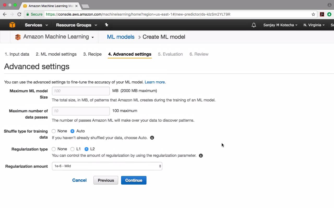Go to step 1. Input data
334x208 pixels.
point(17,54)
